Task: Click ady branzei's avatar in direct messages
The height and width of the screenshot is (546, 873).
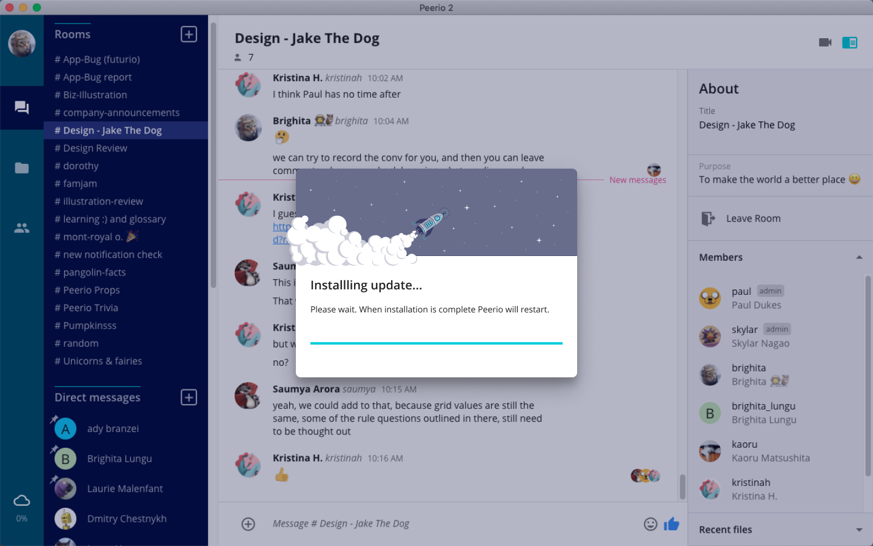Action: (x=65, y=429)
